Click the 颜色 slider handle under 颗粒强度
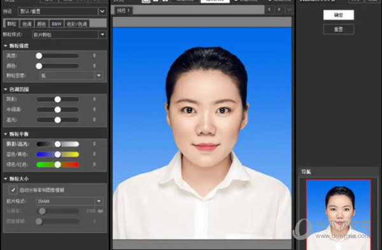Screen dimensions: 382x250 [39, 66]
